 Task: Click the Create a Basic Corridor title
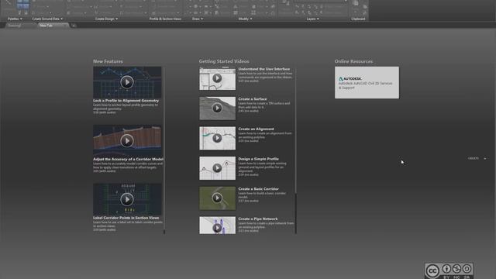258,189
